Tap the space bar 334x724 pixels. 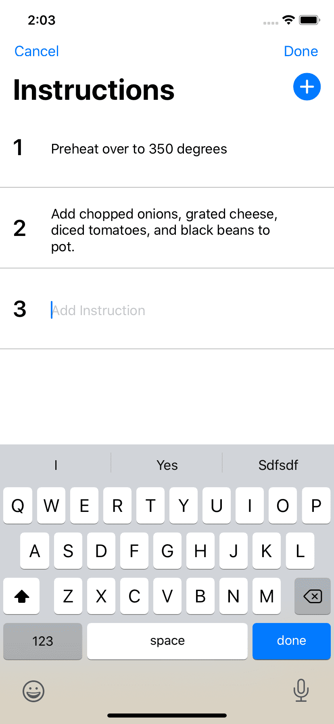point(167,641)
